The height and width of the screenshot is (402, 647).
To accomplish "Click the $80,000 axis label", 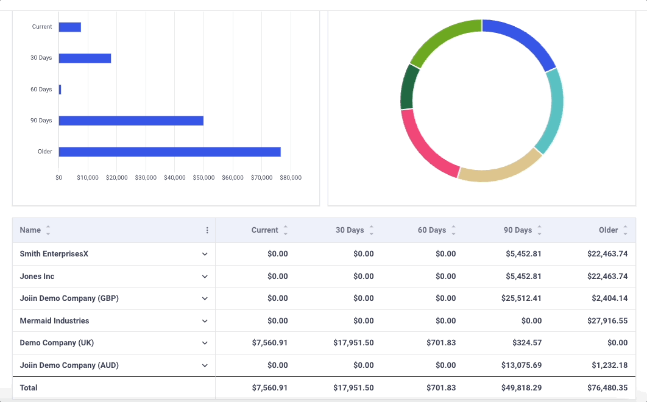I will pos(291,178).
